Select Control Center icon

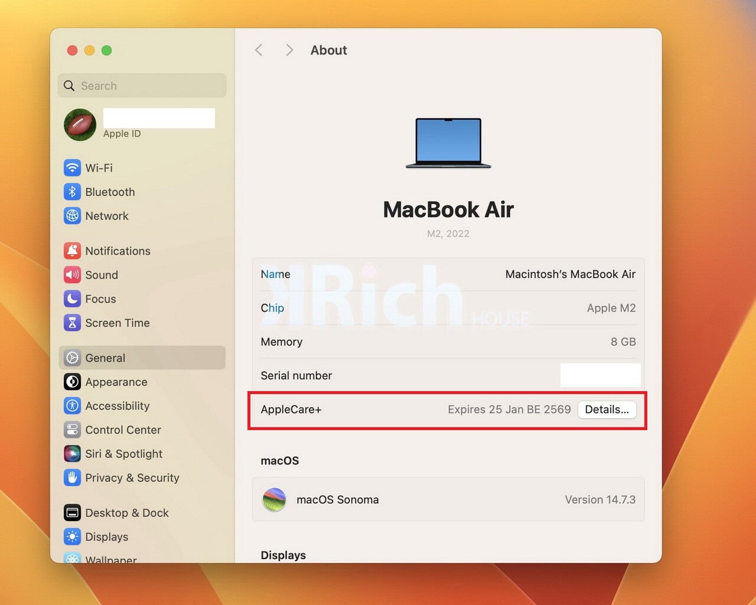(x=72, y=430)
